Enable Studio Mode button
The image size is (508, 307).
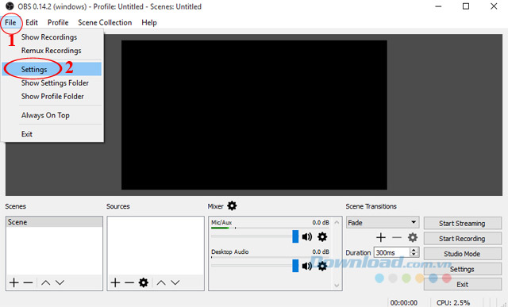point(462,254)
